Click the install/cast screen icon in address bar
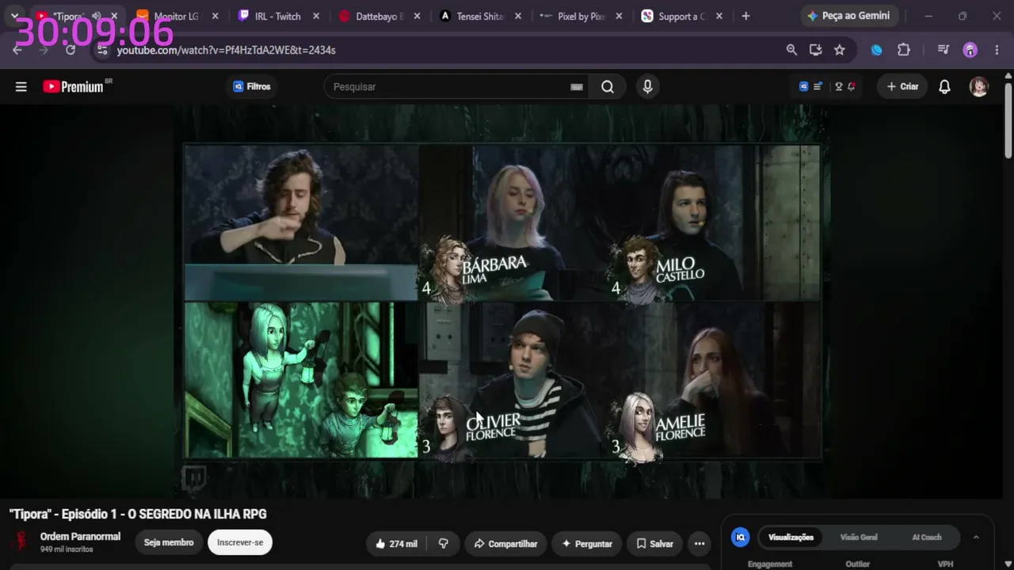The width and height of the screenshot is (1014, 570). coord(815,50)
